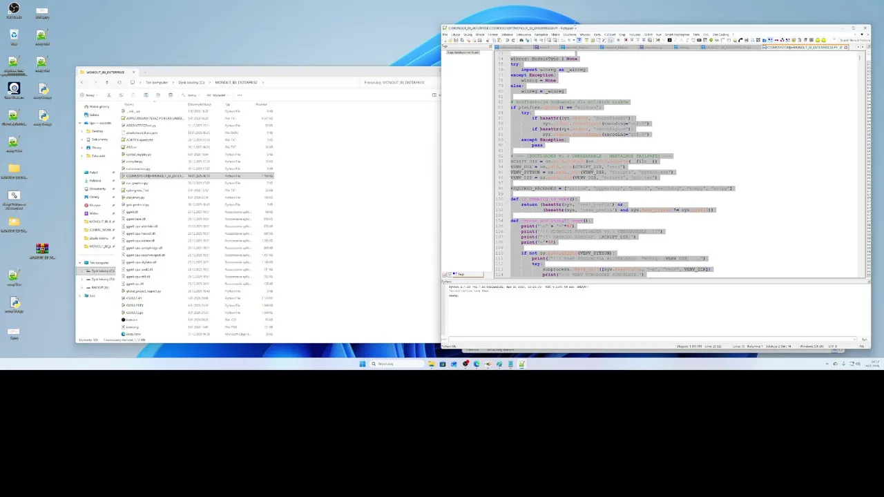Close the MONOLIT_IBI_ENTERPRISE Explorer tab
The image size is (884, 497).
click(134, 72)
